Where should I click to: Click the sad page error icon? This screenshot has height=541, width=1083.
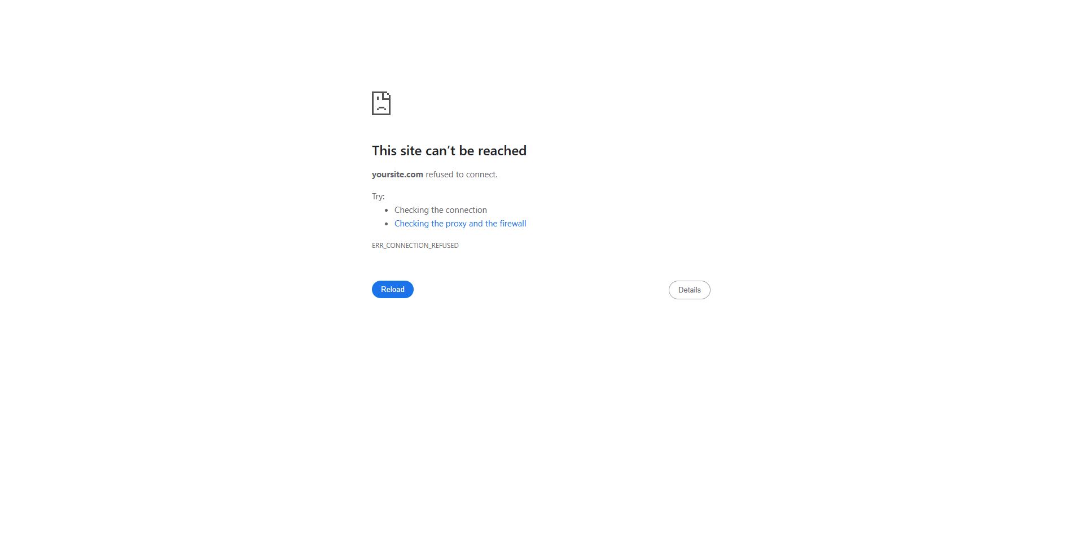pyautogui.click(x=381, y=103)
